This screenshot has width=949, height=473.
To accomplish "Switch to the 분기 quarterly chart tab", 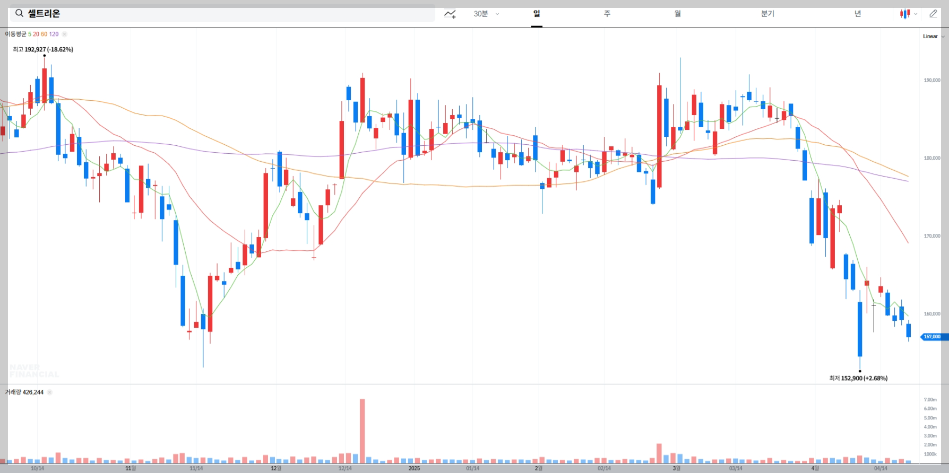I will point(767,14).
